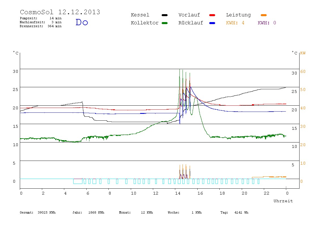This screenshot has height=230, width=325.
Task: Click the purple "KWH: 0" reading
Action: 267,23
